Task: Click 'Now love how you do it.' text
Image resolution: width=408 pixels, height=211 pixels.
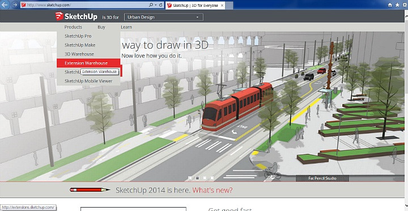Action: [151, 55]
